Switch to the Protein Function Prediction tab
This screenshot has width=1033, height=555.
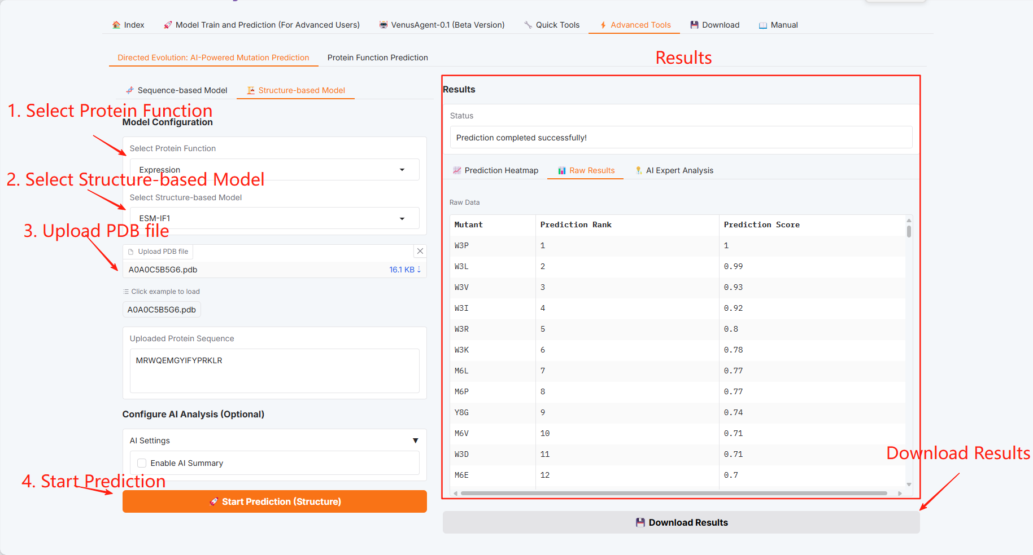[x=377, y=58]
